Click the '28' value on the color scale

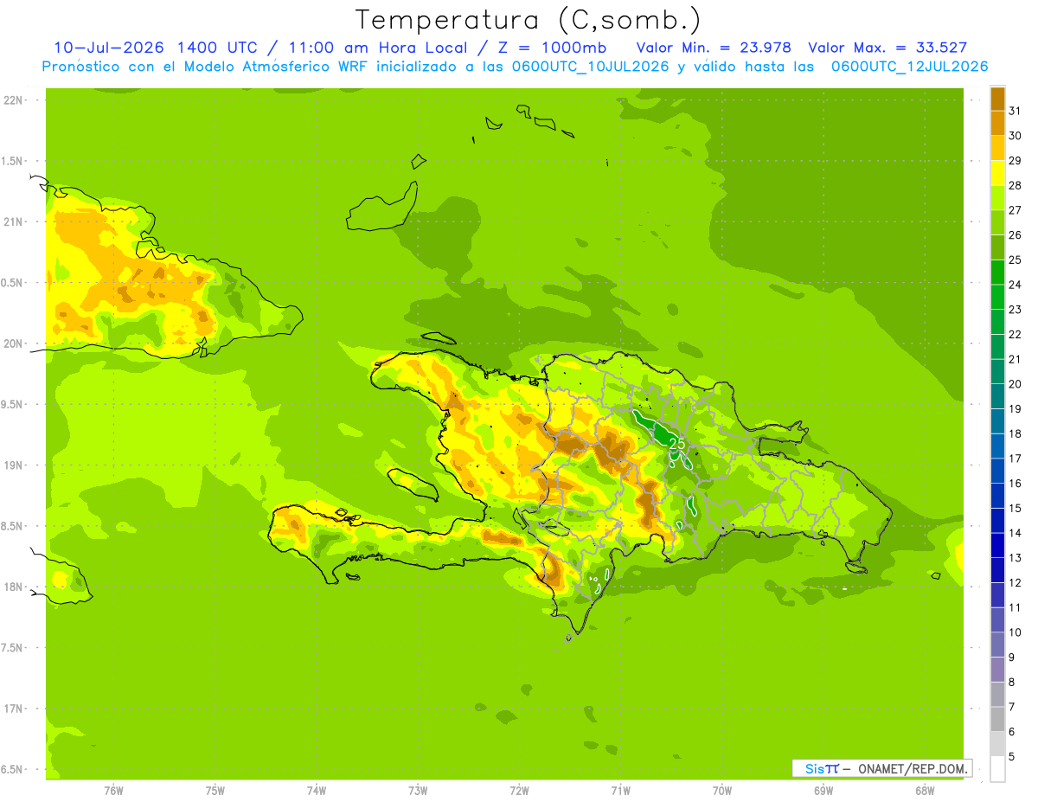pos(1016,185)
